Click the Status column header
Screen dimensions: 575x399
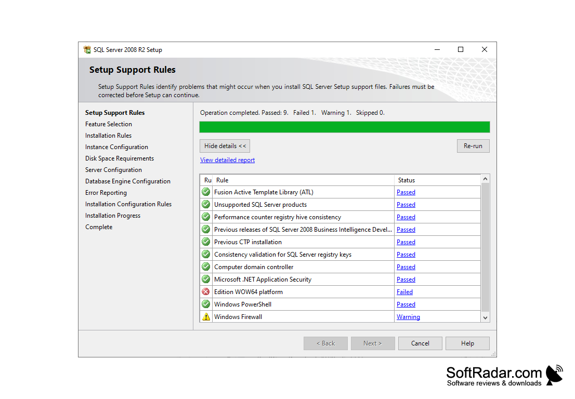point(437,180)
